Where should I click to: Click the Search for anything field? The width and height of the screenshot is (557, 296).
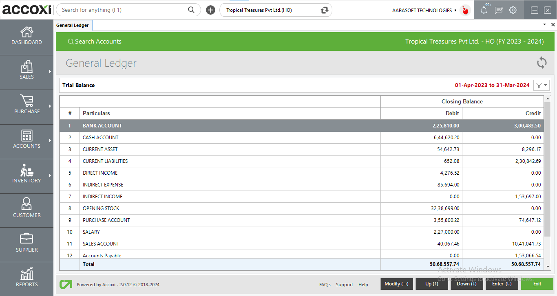point(124,10)
